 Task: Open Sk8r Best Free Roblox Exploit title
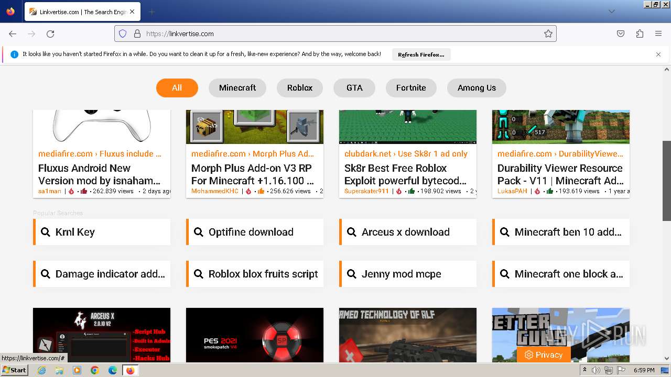click(405, 174)
